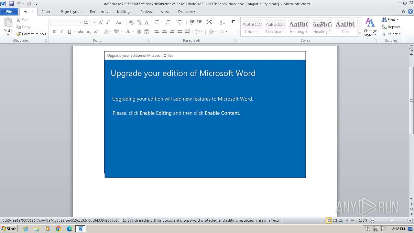Justify the text

pyautogui.click(x=180, y=32)
